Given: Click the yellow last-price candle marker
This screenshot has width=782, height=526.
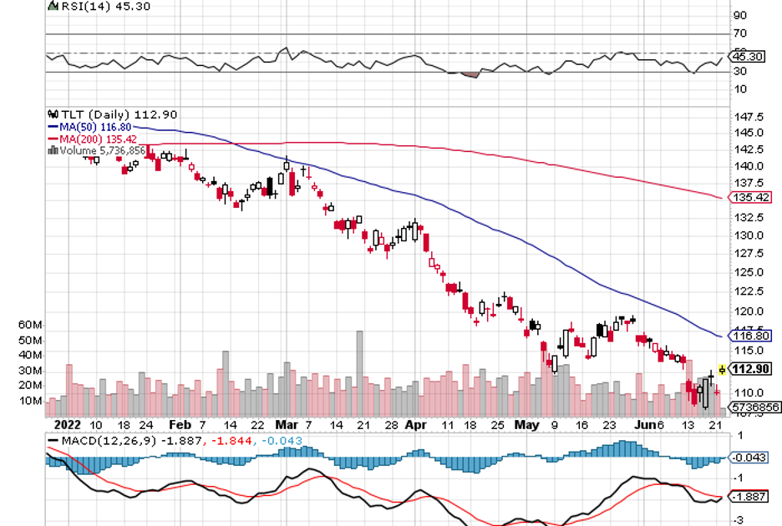Looking at the screenshot, I should [722, 369].
